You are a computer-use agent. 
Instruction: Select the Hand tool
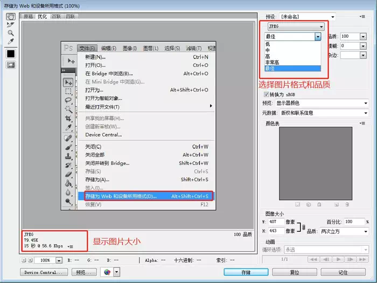click(x=10, y=16)
